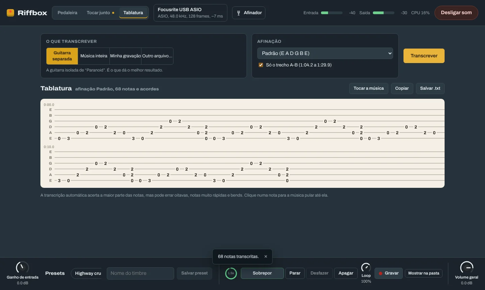Uncheck the 'Só o trecho A-B' checkbox
The width and height of the screenshot is (485, 290).
[261, 65]
